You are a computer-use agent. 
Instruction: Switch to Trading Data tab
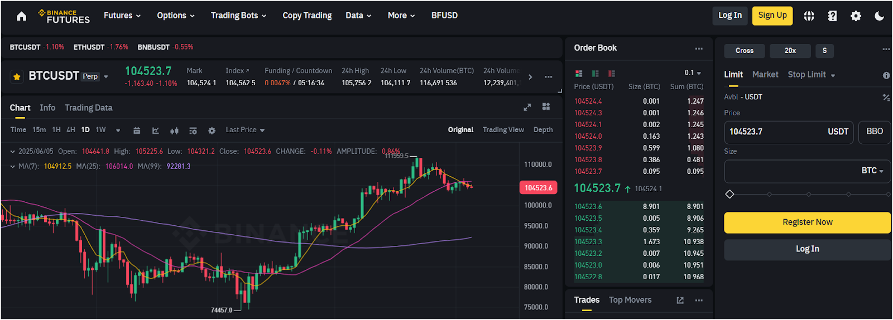tap(88, 108)
